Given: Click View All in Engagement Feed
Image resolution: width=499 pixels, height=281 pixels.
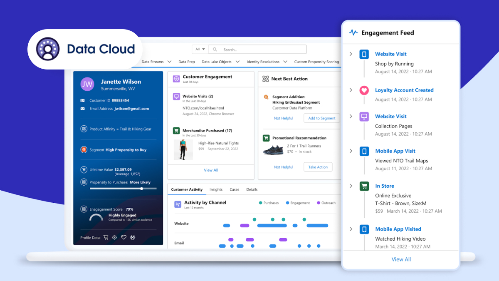Looking at the screenshot, I should tap(401, 259).
